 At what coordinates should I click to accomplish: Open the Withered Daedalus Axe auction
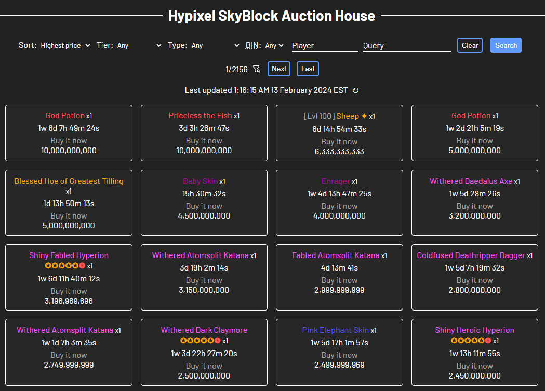[x=475, y=203]
